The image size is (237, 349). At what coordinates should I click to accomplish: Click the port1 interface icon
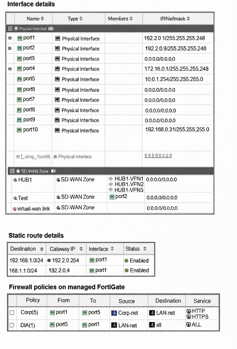point(20,38)
